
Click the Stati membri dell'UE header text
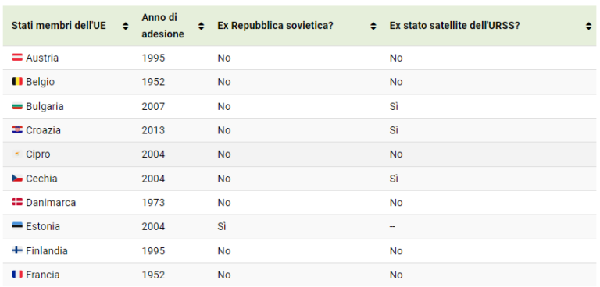pyautogui.click(x=59, y=26)
